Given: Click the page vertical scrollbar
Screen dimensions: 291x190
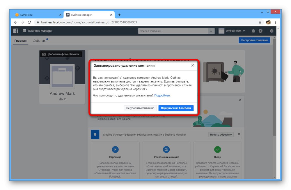Looking at the screenshot, I should coord(274,87).
